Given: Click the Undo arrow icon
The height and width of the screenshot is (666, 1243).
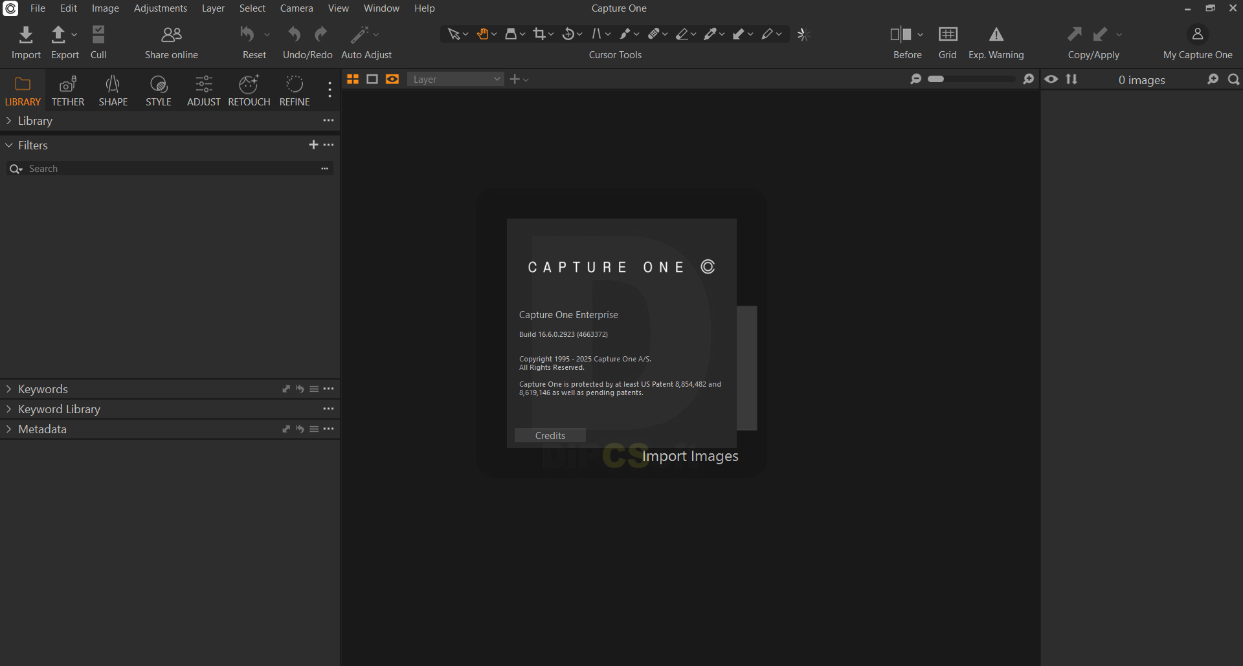Looking at the screenshot, I should (x=295, y=34).
